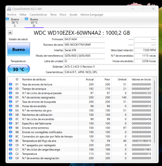
Task: Click status circle for Reintentos de calibración
Action: (10, 115)
